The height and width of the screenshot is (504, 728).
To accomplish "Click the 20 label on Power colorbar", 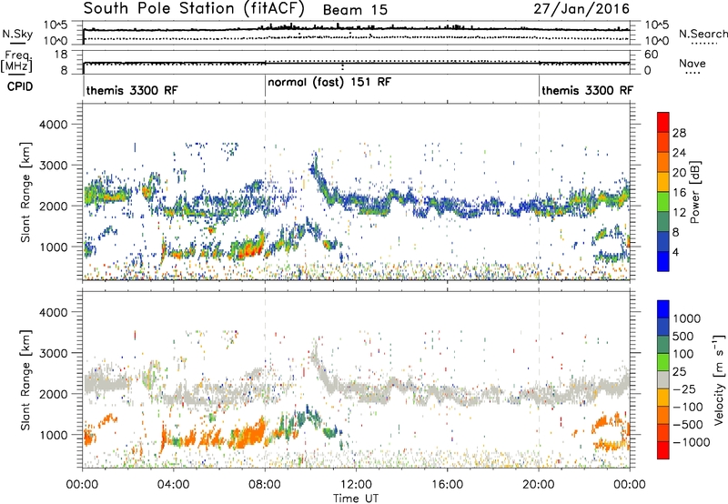I will click(x=679, y=173).
